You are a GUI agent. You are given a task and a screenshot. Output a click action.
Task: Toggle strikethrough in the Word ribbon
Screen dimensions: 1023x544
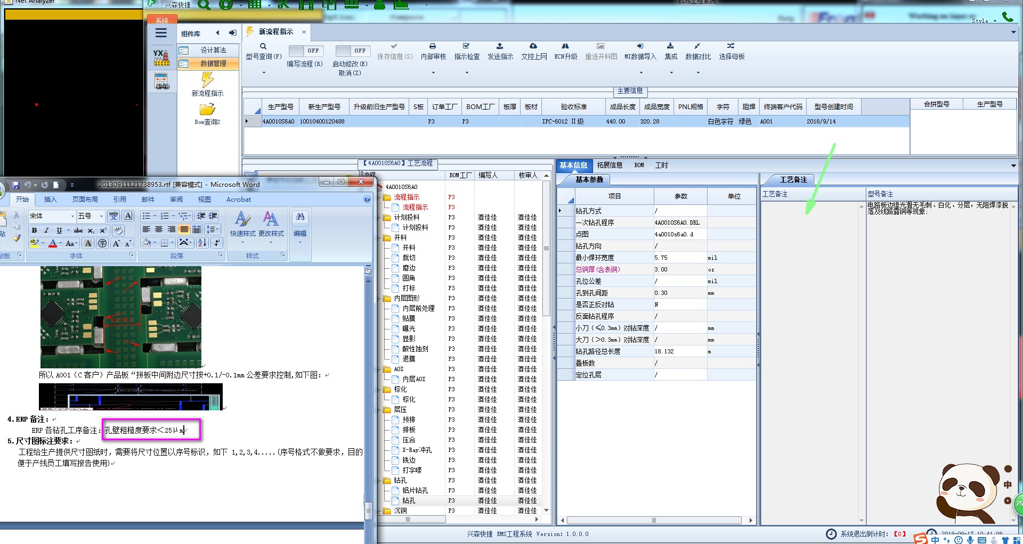78,230
